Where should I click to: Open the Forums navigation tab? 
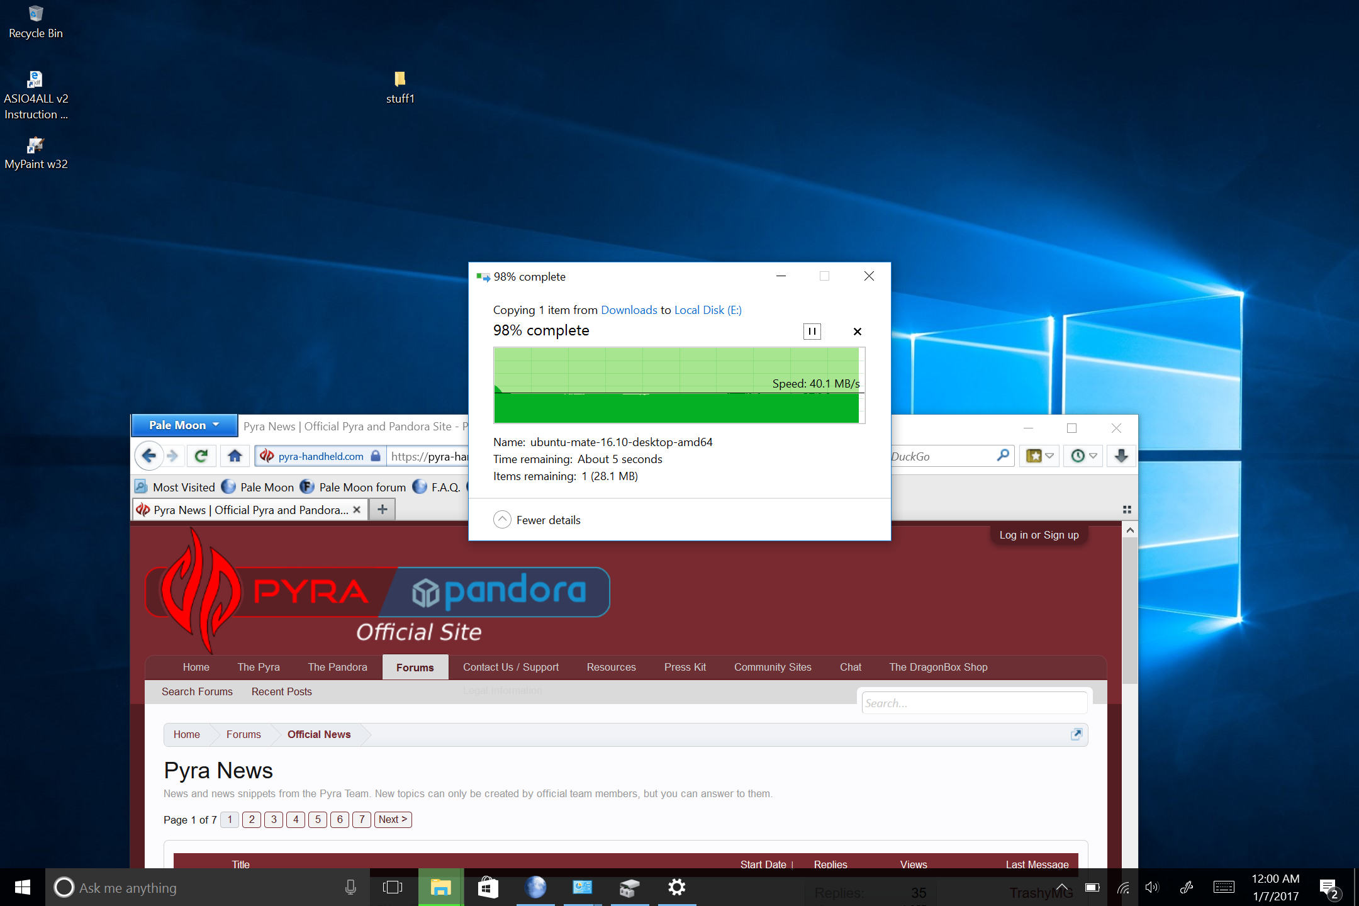pos(415,668)
